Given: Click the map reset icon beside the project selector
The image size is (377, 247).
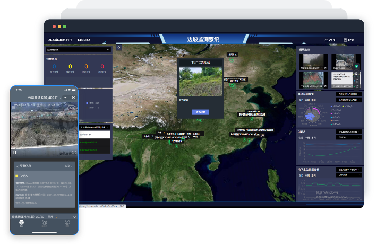Looking at the screenshot, I should tap(119, 47).
